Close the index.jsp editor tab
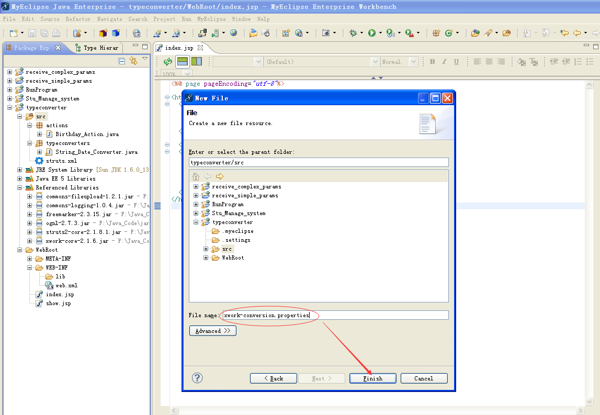 point(200,48)
